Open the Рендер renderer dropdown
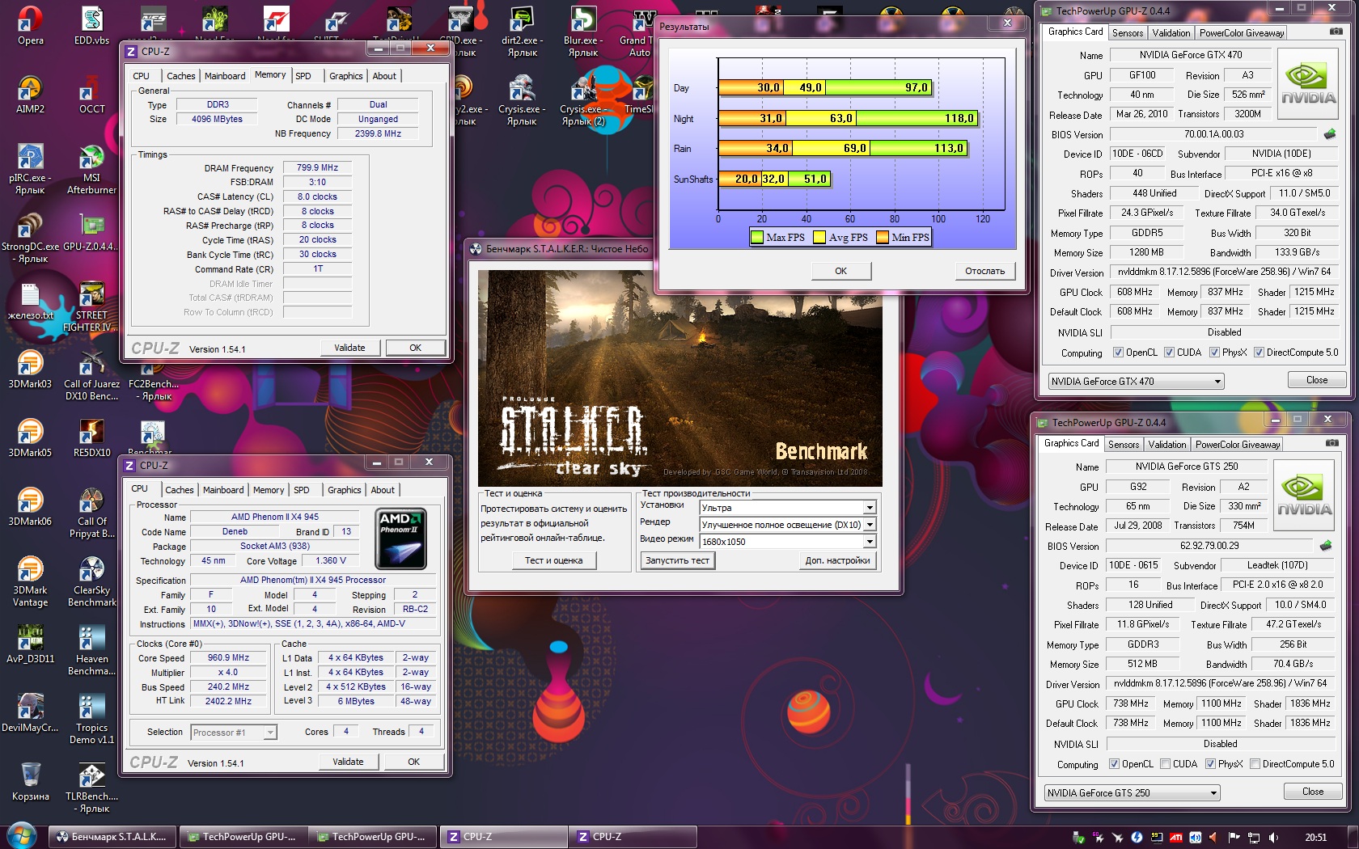Viewport: 1359px width, 849px height. [788, 525]
